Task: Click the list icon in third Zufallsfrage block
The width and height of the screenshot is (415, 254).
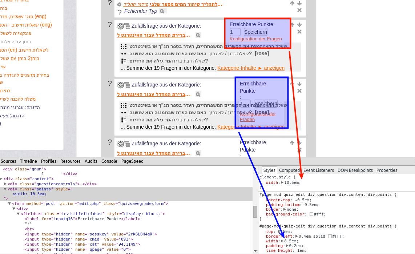Action: click(x=127, y=144)
